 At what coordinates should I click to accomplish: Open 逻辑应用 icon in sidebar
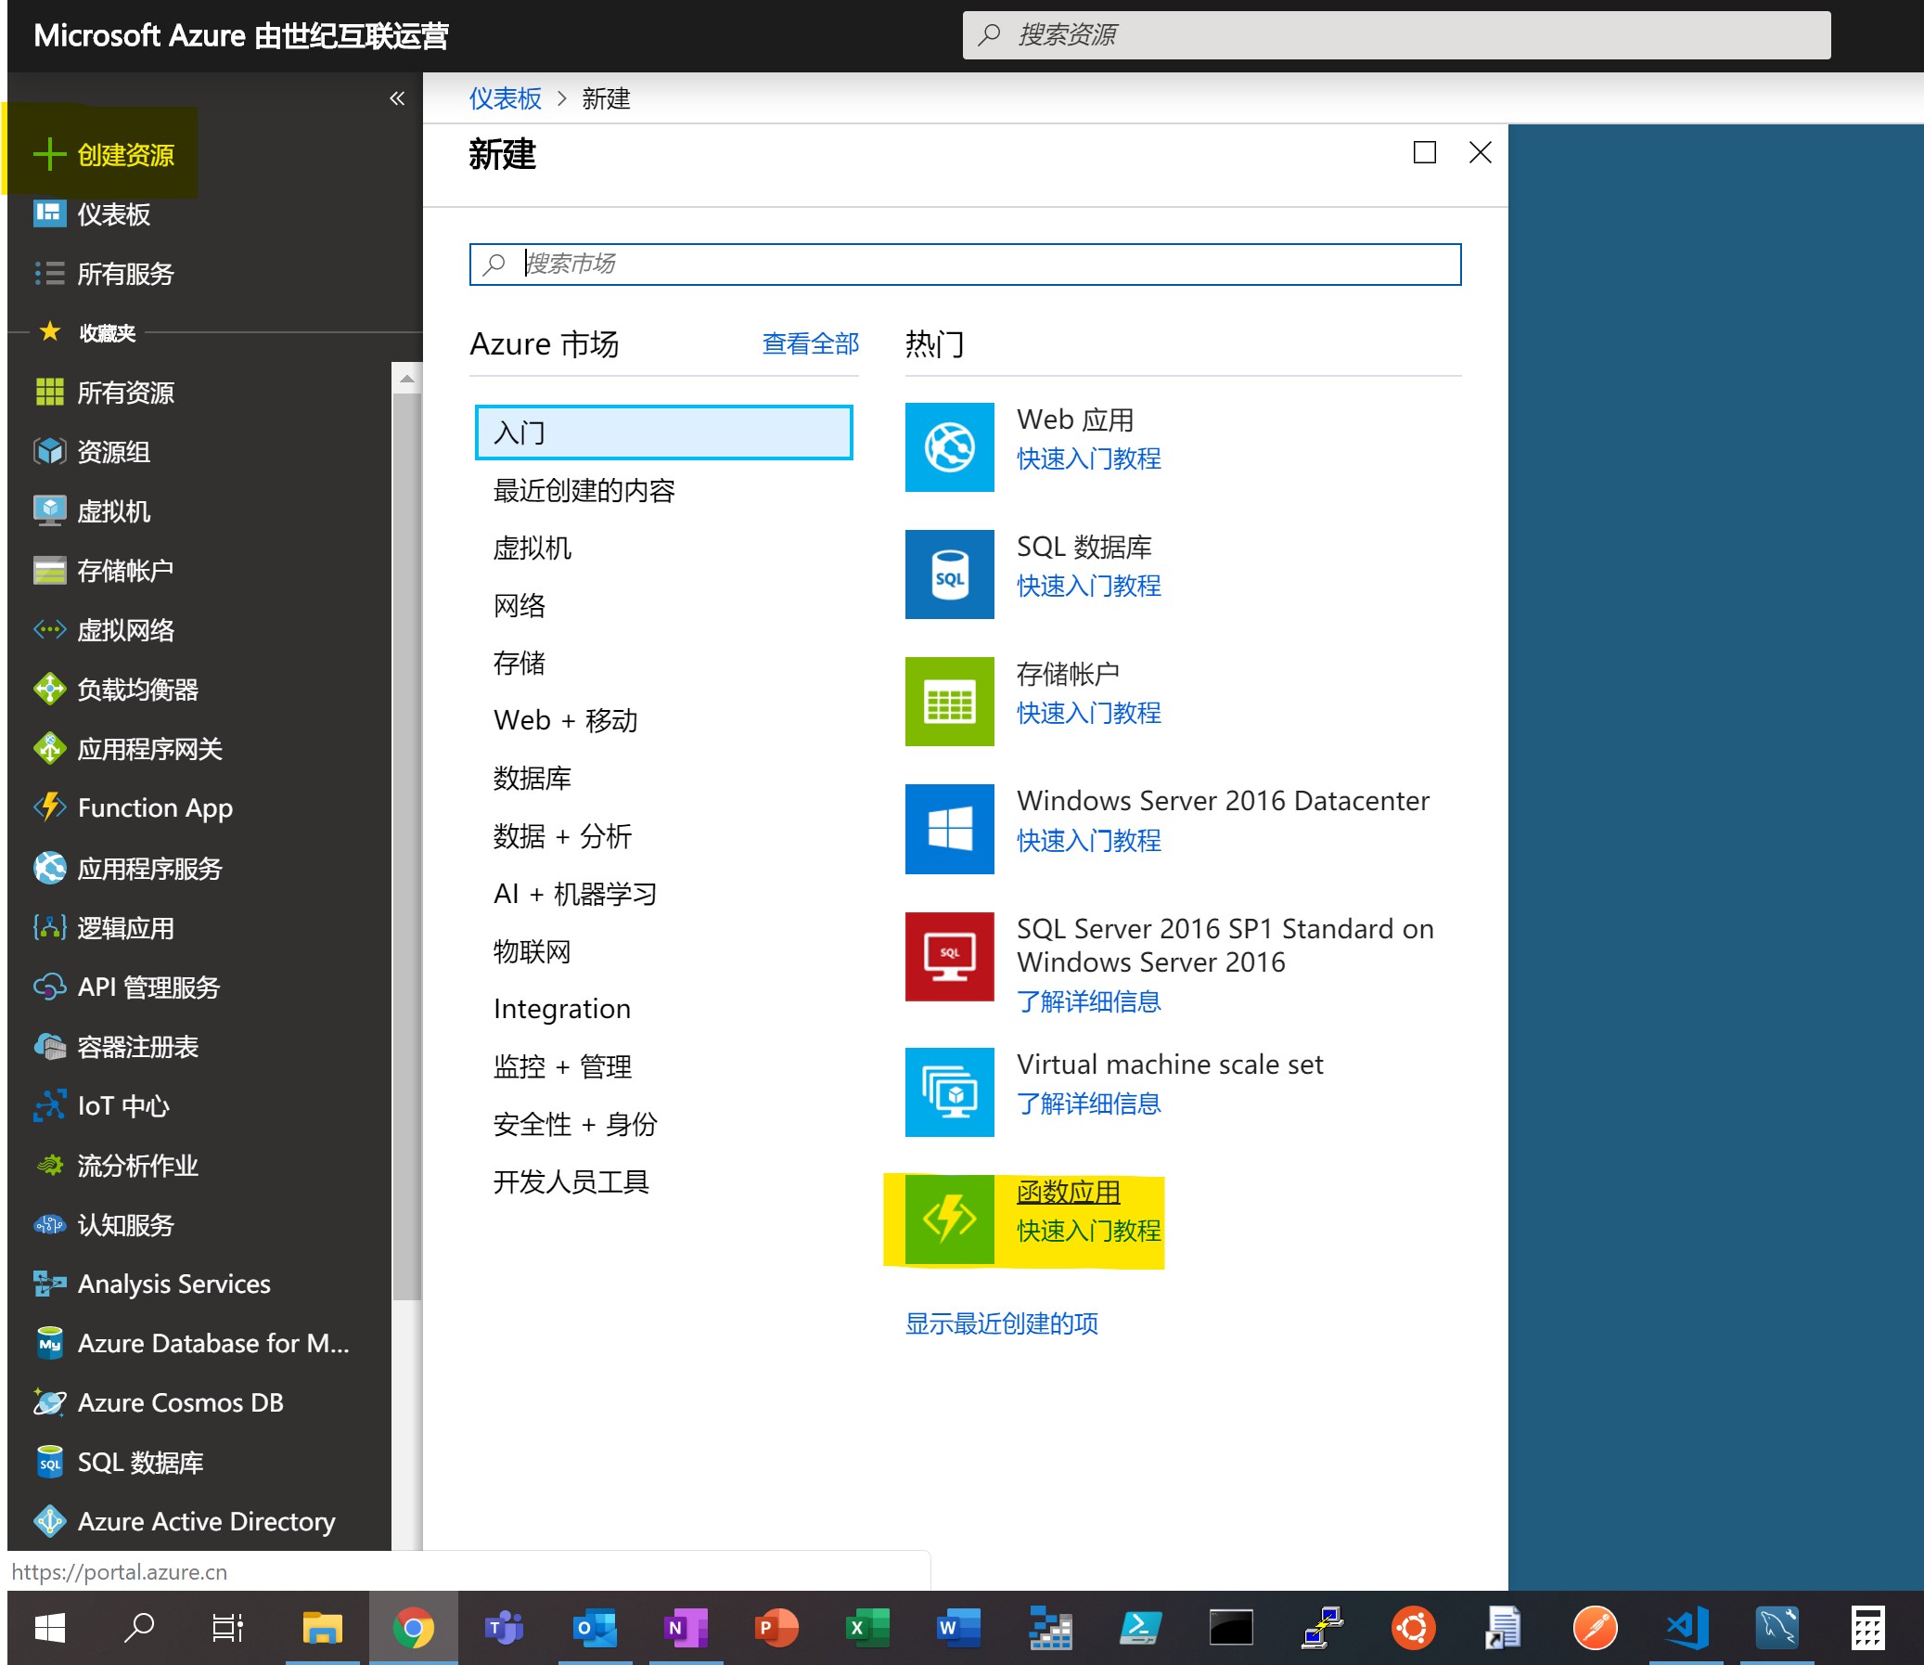(49, 927)
